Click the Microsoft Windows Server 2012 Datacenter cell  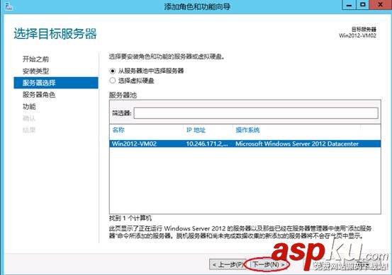pyautogui.click(x=297, y=144)
